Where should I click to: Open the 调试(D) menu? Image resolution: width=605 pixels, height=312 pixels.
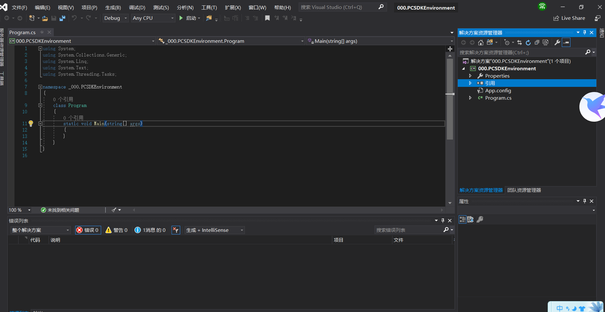137,8
